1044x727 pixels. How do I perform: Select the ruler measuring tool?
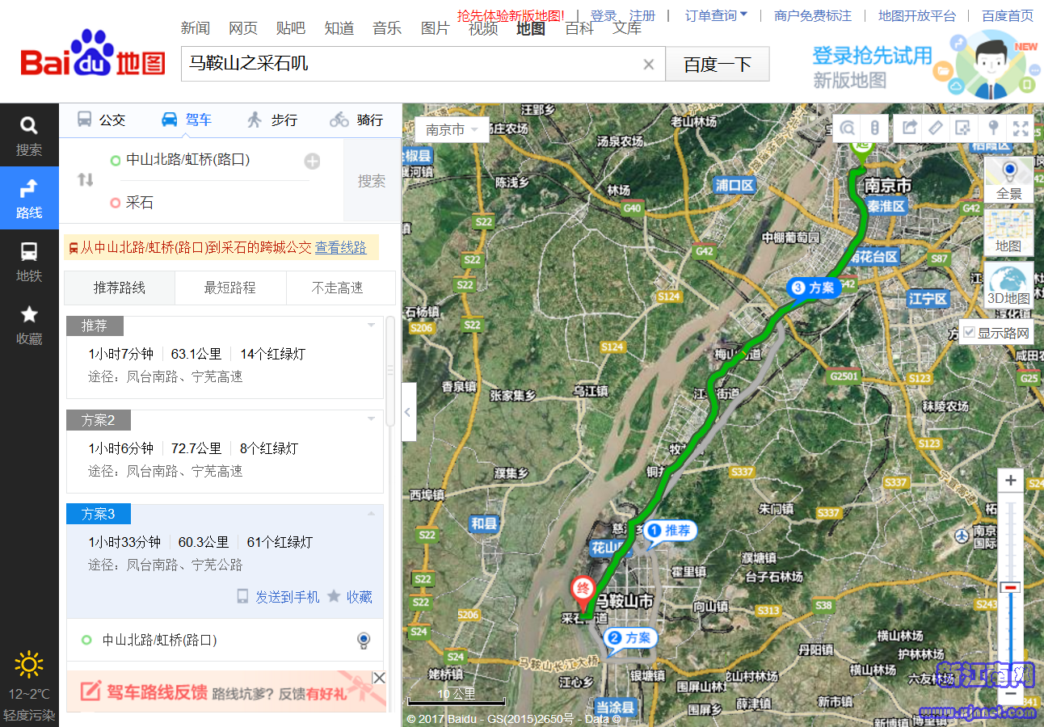(x=936, y=128)
